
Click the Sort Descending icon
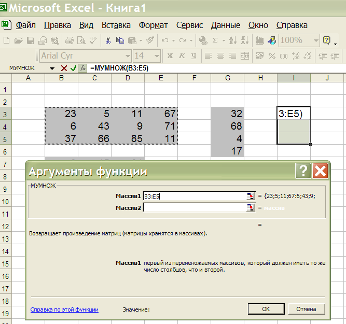tap(245, 40)
